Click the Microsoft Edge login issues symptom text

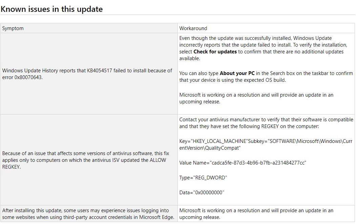(88, 214)
